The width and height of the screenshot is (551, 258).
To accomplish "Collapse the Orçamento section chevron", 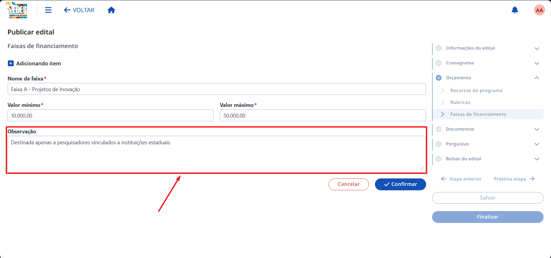I will point(537,78).
